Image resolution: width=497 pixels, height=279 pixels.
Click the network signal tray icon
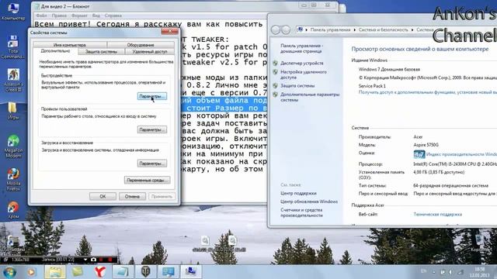(461, 272)
